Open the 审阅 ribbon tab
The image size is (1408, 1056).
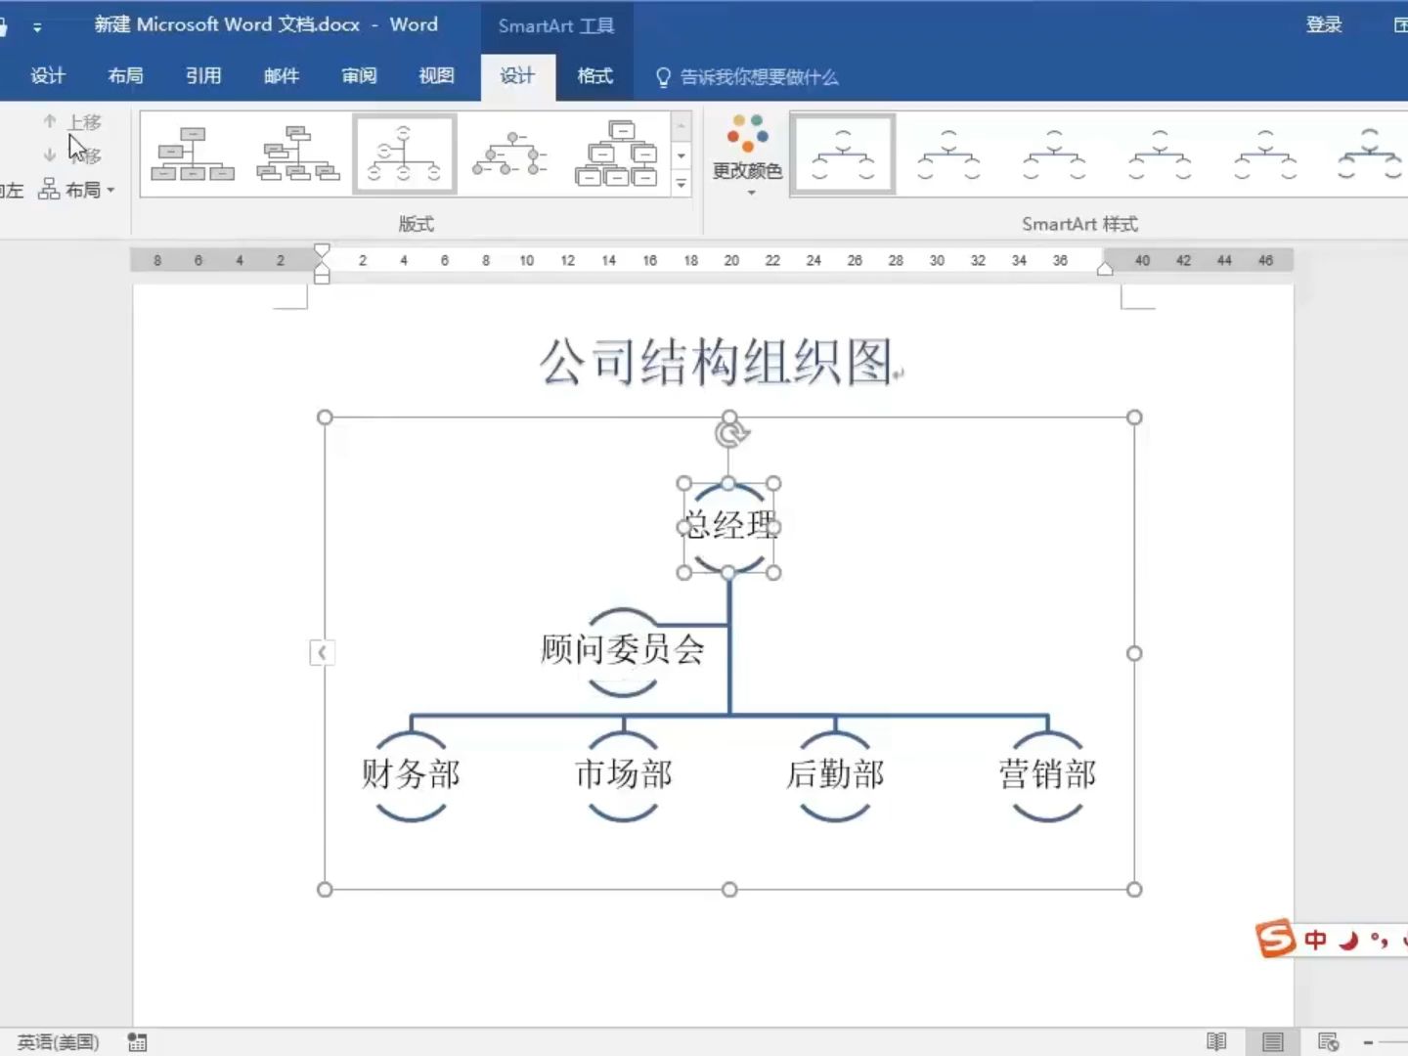click(x=358, y=76)
